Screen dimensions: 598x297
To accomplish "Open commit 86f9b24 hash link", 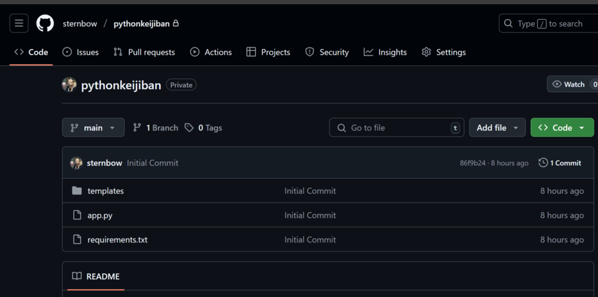I will click(x=472, y=163).
